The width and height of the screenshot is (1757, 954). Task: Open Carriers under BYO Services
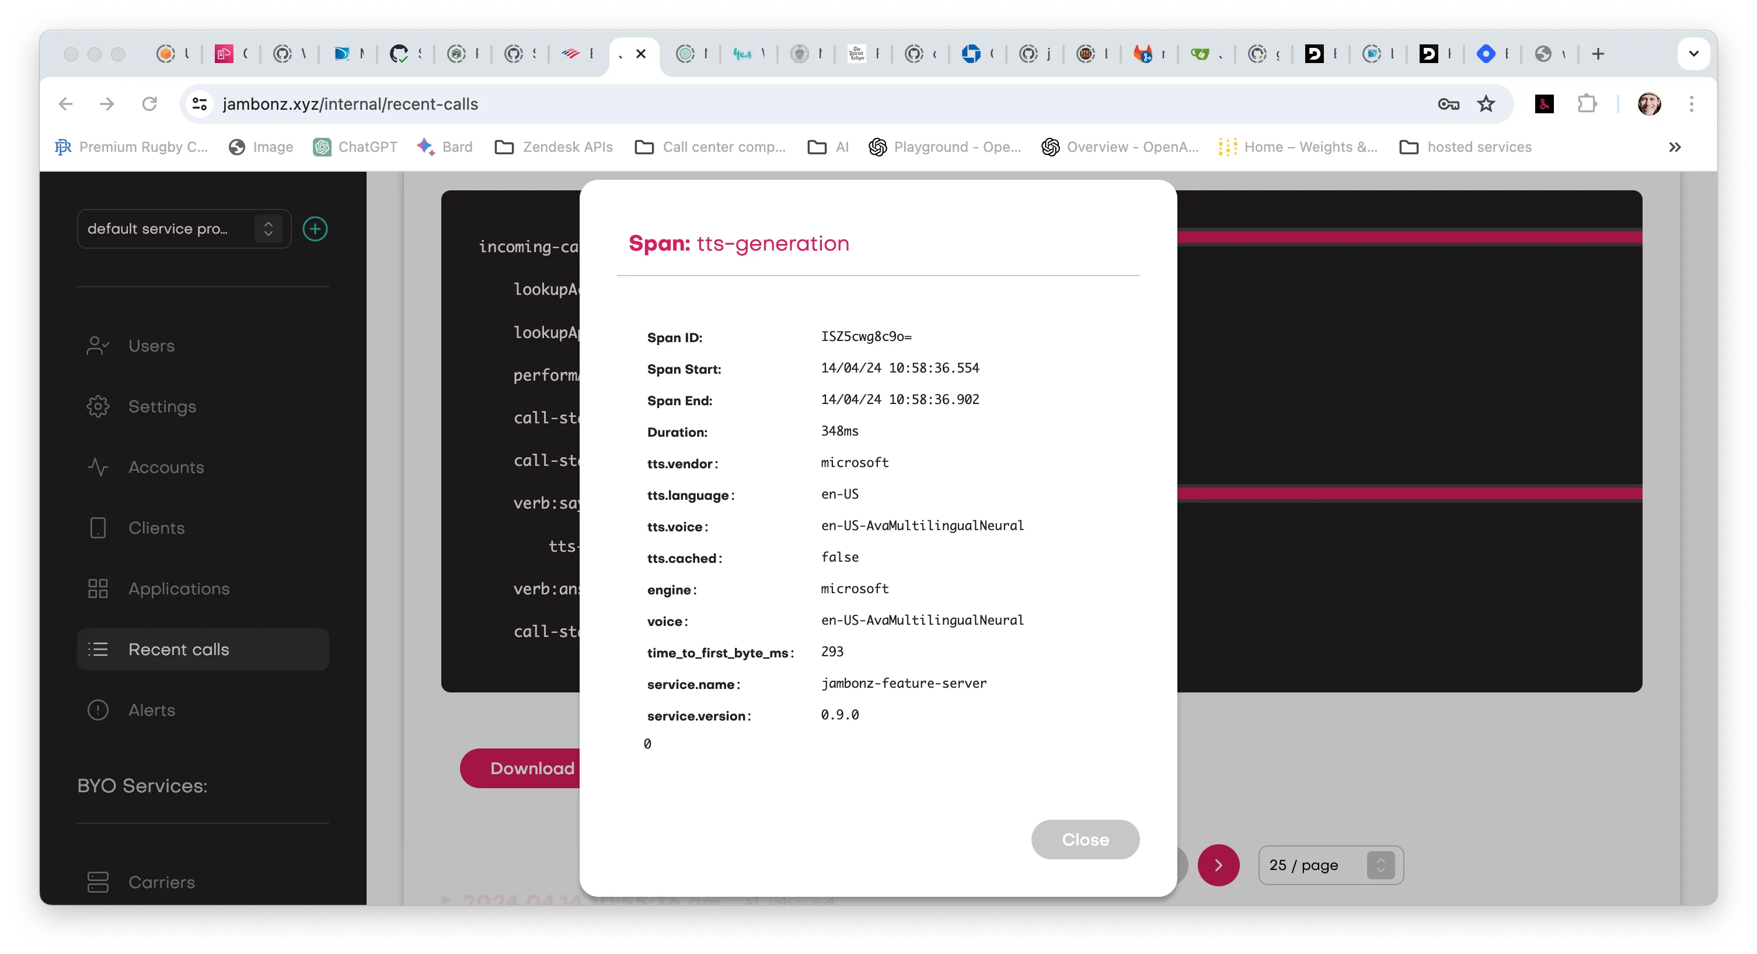(162, 882)
